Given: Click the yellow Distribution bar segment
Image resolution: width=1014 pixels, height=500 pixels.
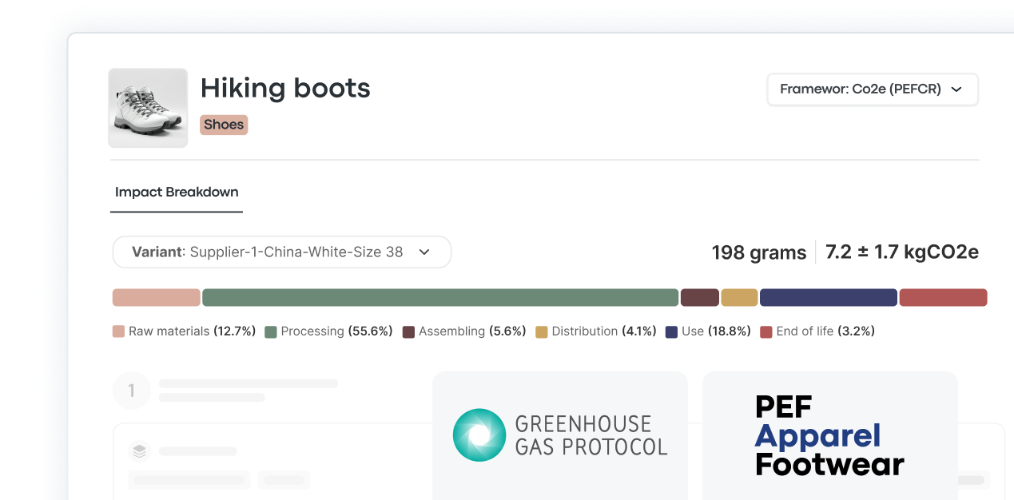Looking at the screenshot, I should [x=739, y=298].
